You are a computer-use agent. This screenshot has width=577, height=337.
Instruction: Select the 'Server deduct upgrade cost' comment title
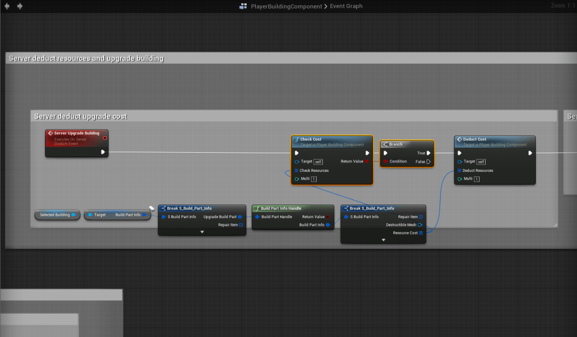81,116
